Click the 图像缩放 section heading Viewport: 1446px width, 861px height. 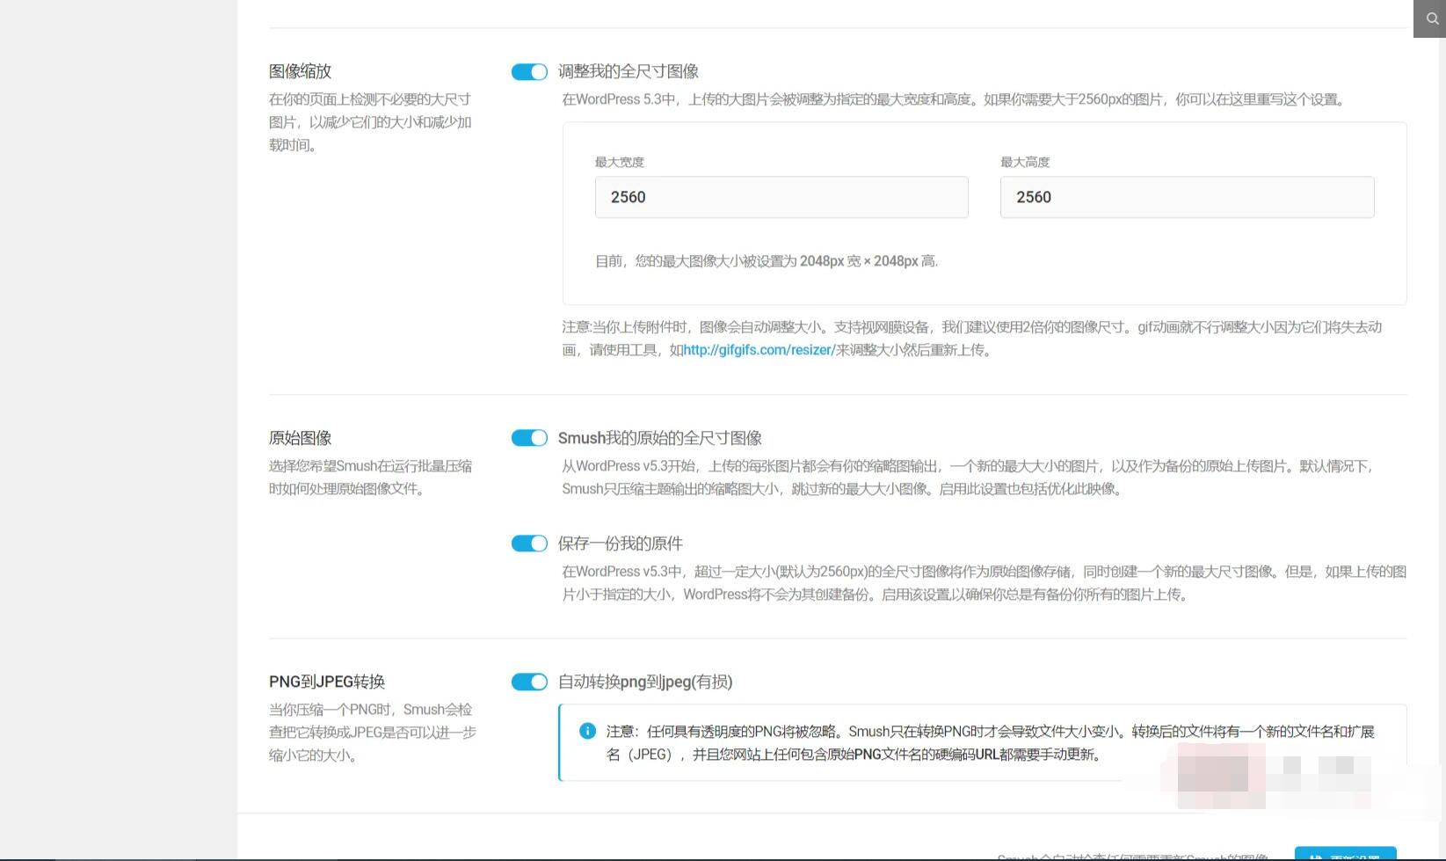300,71
